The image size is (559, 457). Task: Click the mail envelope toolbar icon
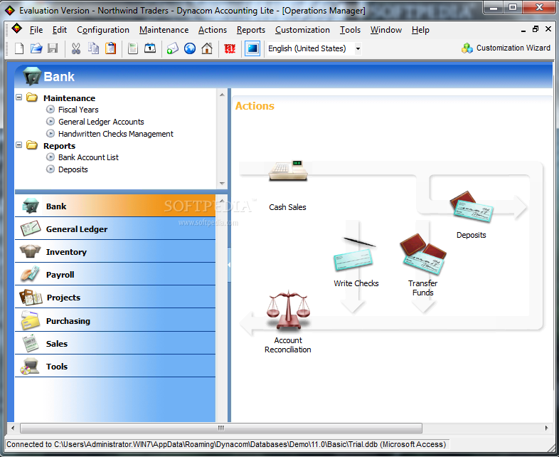pyautogui.click(x=173, y=48)
